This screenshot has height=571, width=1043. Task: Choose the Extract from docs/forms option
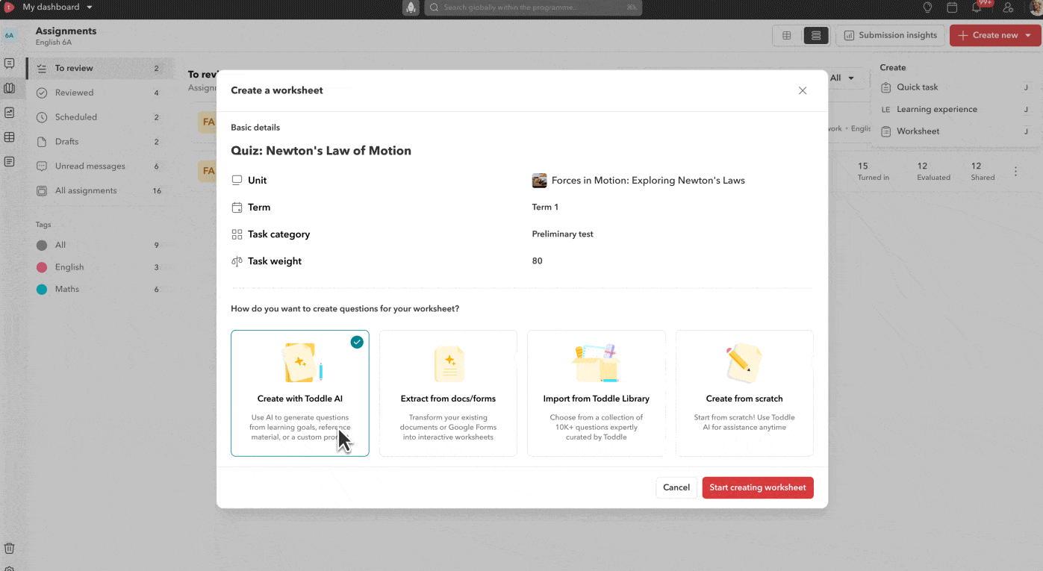tap(448, 393)
